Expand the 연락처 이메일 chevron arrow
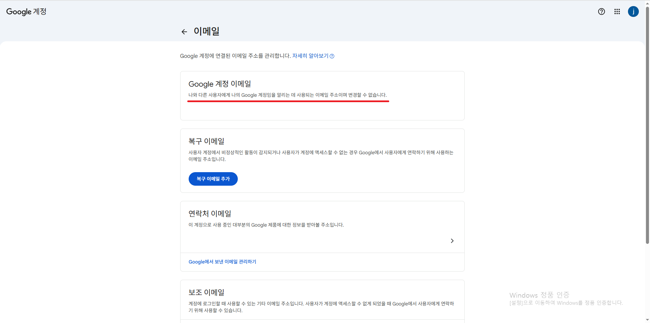The image size is (650, 323). 452,241
